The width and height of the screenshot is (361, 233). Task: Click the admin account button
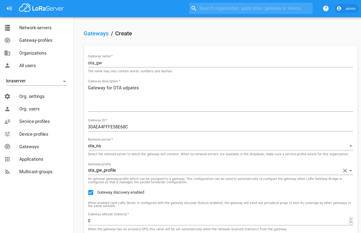[347, 8]
